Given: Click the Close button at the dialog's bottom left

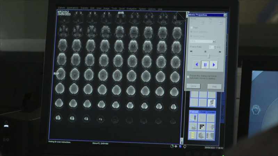Looking at the screenshot, I should click(x=194, y=86).
